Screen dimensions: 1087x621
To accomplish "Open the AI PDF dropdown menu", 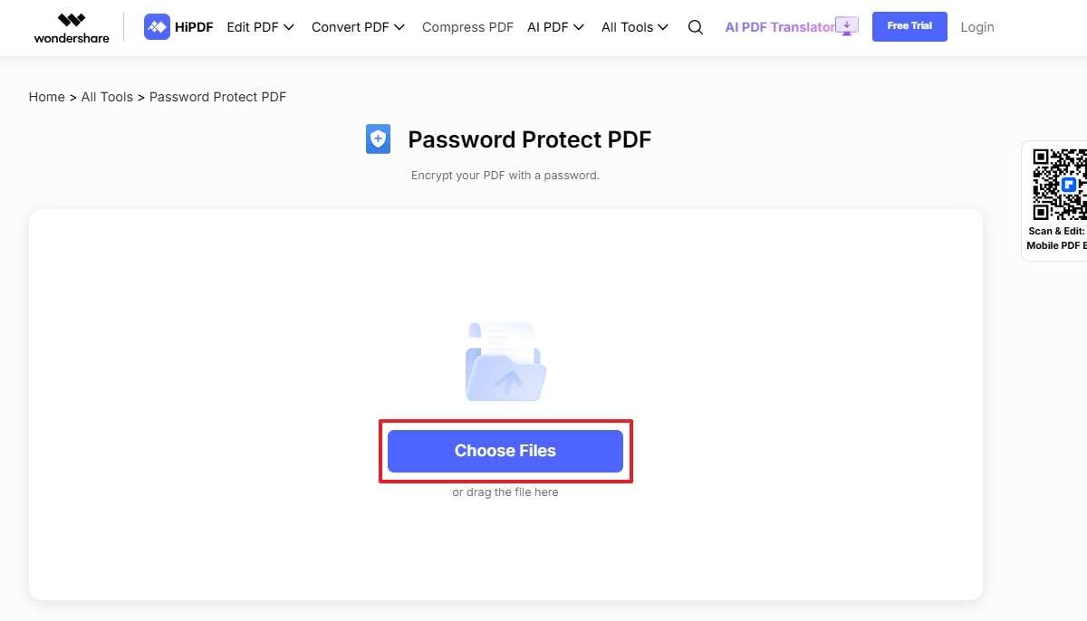I will (555, 27).
